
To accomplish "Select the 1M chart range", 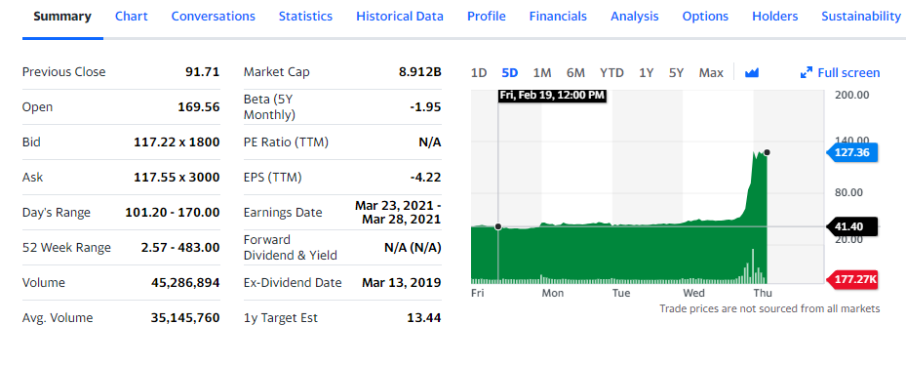I will point(542,73).
